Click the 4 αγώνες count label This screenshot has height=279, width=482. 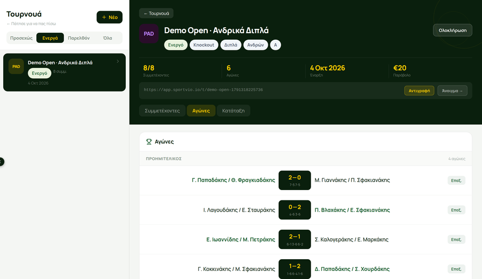456,159
